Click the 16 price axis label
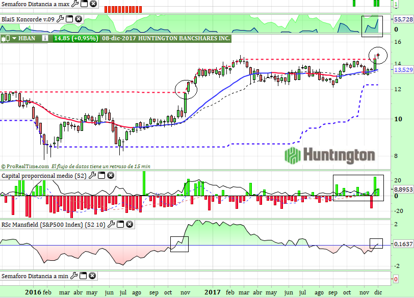This screenshot has height=298, width=414. coord(398,42)
